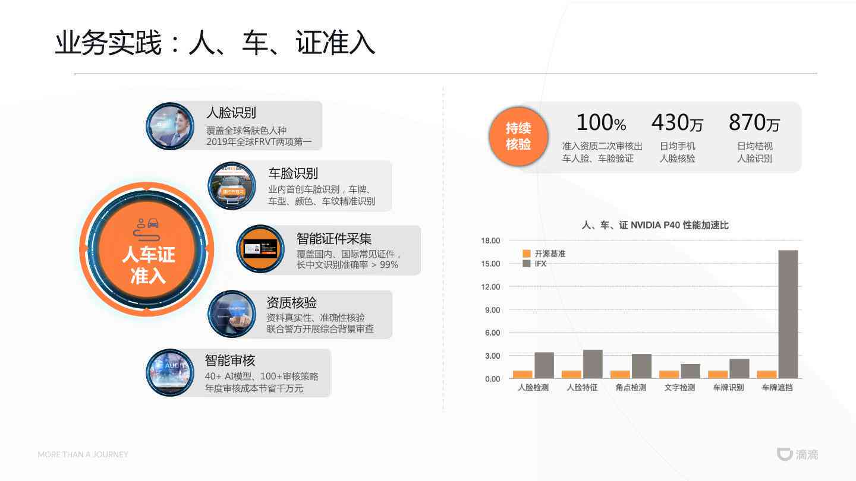Image resolution: width=856 pixels, height=481 pixels.
Task: Click the 人脸识别 heading
Action: pos(231,113)
